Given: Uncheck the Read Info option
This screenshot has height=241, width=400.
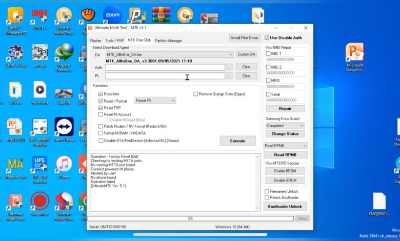Looking at the screenshot, I should (x=101, y=94).
